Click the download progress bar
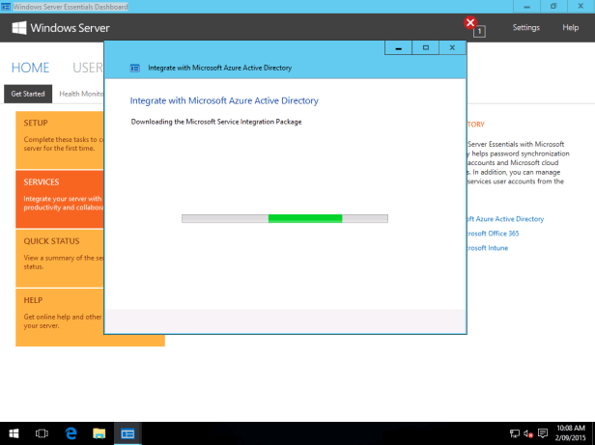 pos(284,218)
